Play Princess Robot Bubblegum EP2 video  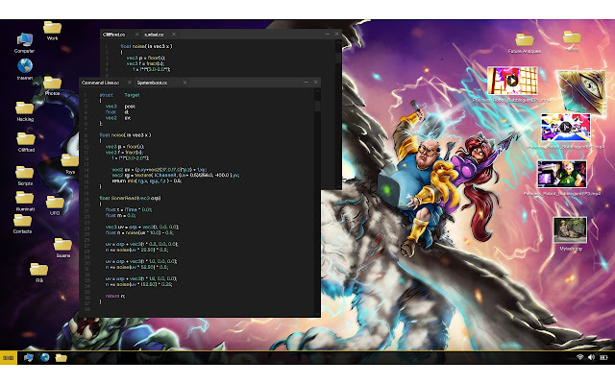tap(566, 128)
